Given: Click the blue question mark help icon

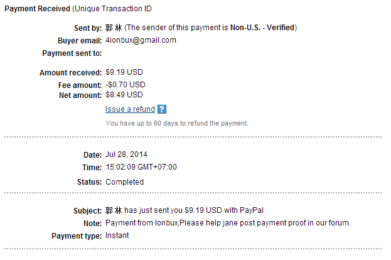Looking at the screenshot, I should 161,109.
